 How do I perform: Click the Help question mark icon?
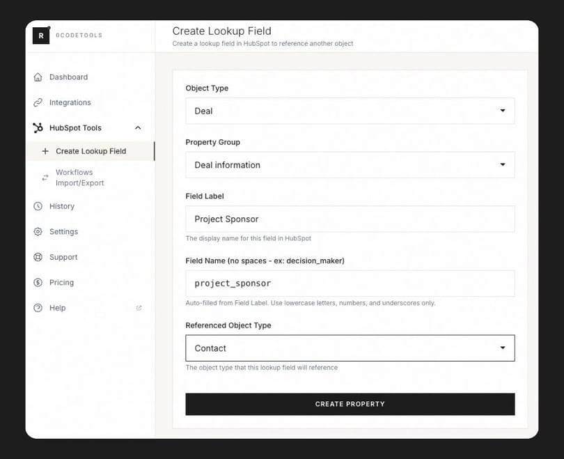pyautogui.click(x=38, y=308)
